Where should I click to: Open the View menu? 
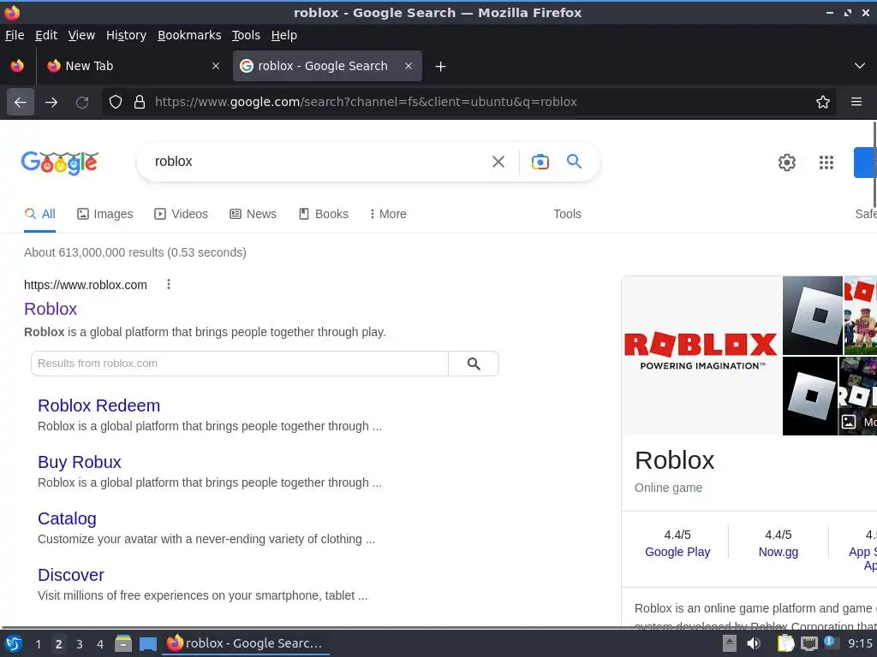coord(81,35)
